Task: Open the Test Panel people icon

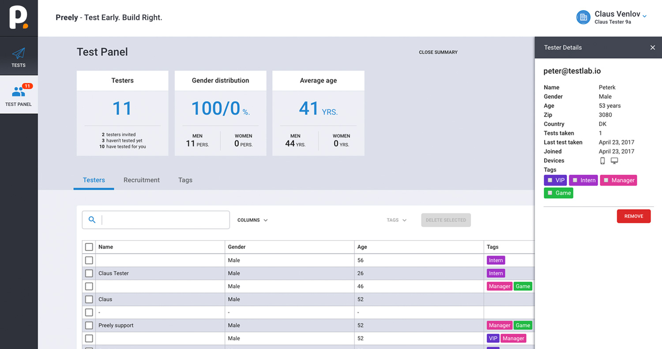Action: point(19,92)
